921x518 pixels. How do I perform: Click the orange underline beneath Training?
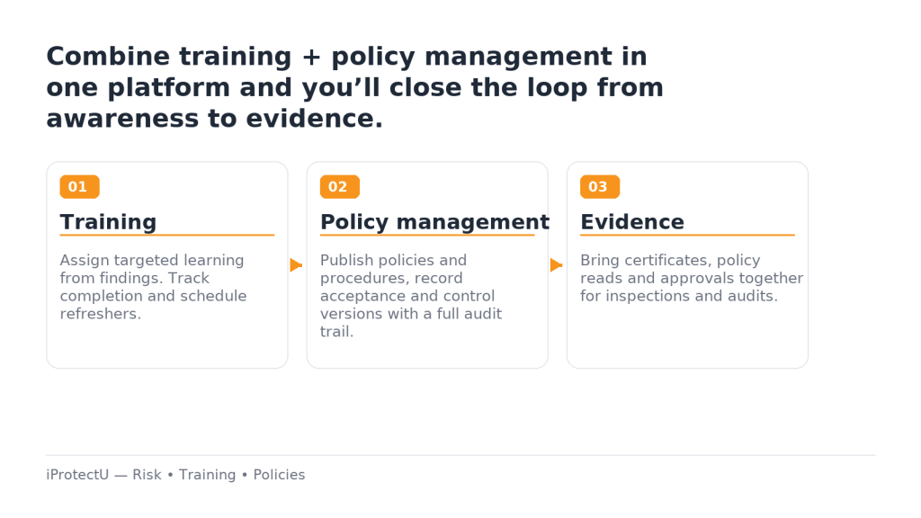point(166,235)
